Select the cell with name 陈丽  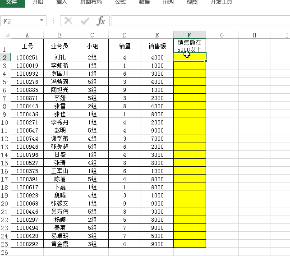click(60, 179)
